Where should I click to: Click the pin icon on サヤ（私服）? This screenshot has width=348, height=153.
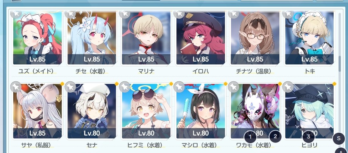(x=16, y=87)
